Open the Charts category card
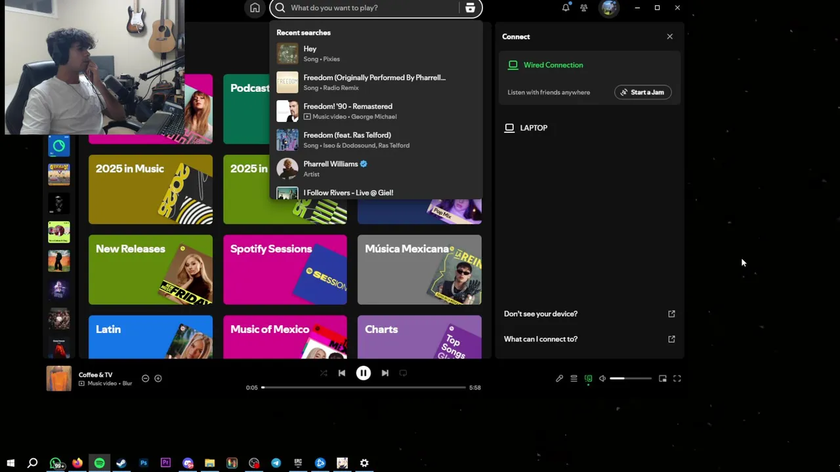This screenshot has width=840, height=472. (x=419, y=337)
